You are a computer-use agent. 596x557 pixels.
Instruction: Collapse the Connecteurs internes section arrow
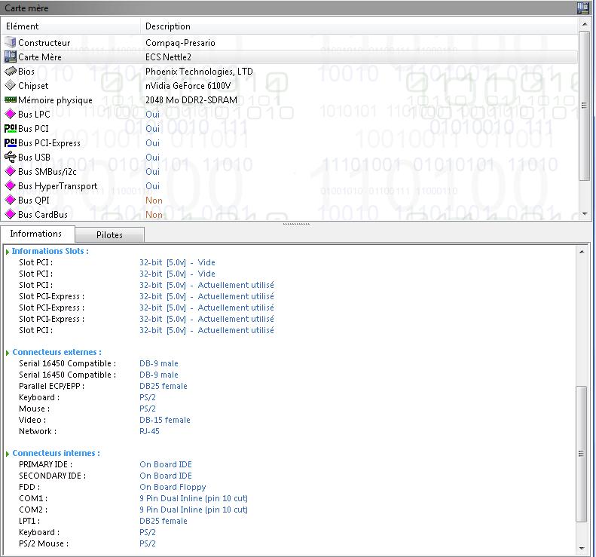point(8,454)
